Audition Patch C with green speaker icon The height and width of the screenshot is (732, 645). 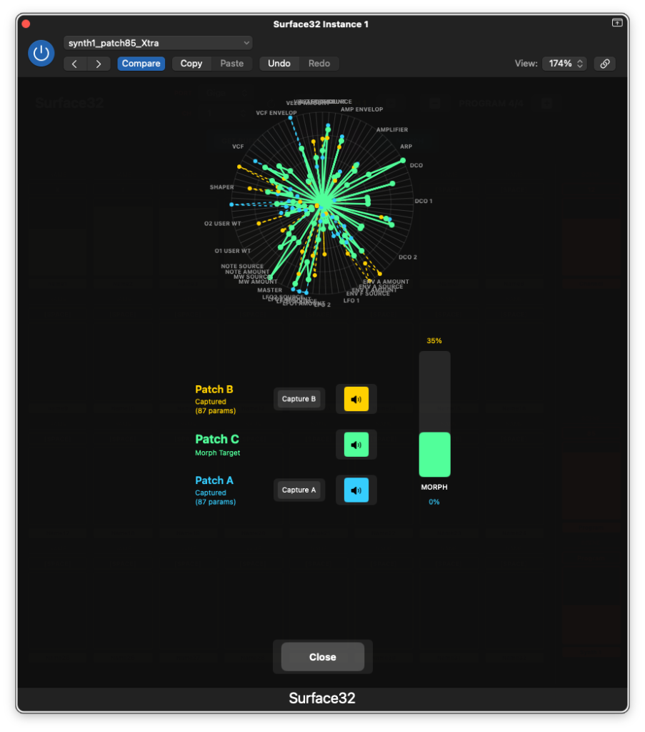click(356, 445)
